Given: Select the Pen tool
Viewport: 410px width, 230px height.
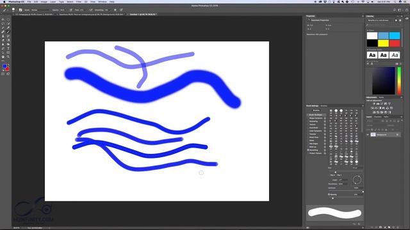Looking at the screenshot, I should 3,49.
